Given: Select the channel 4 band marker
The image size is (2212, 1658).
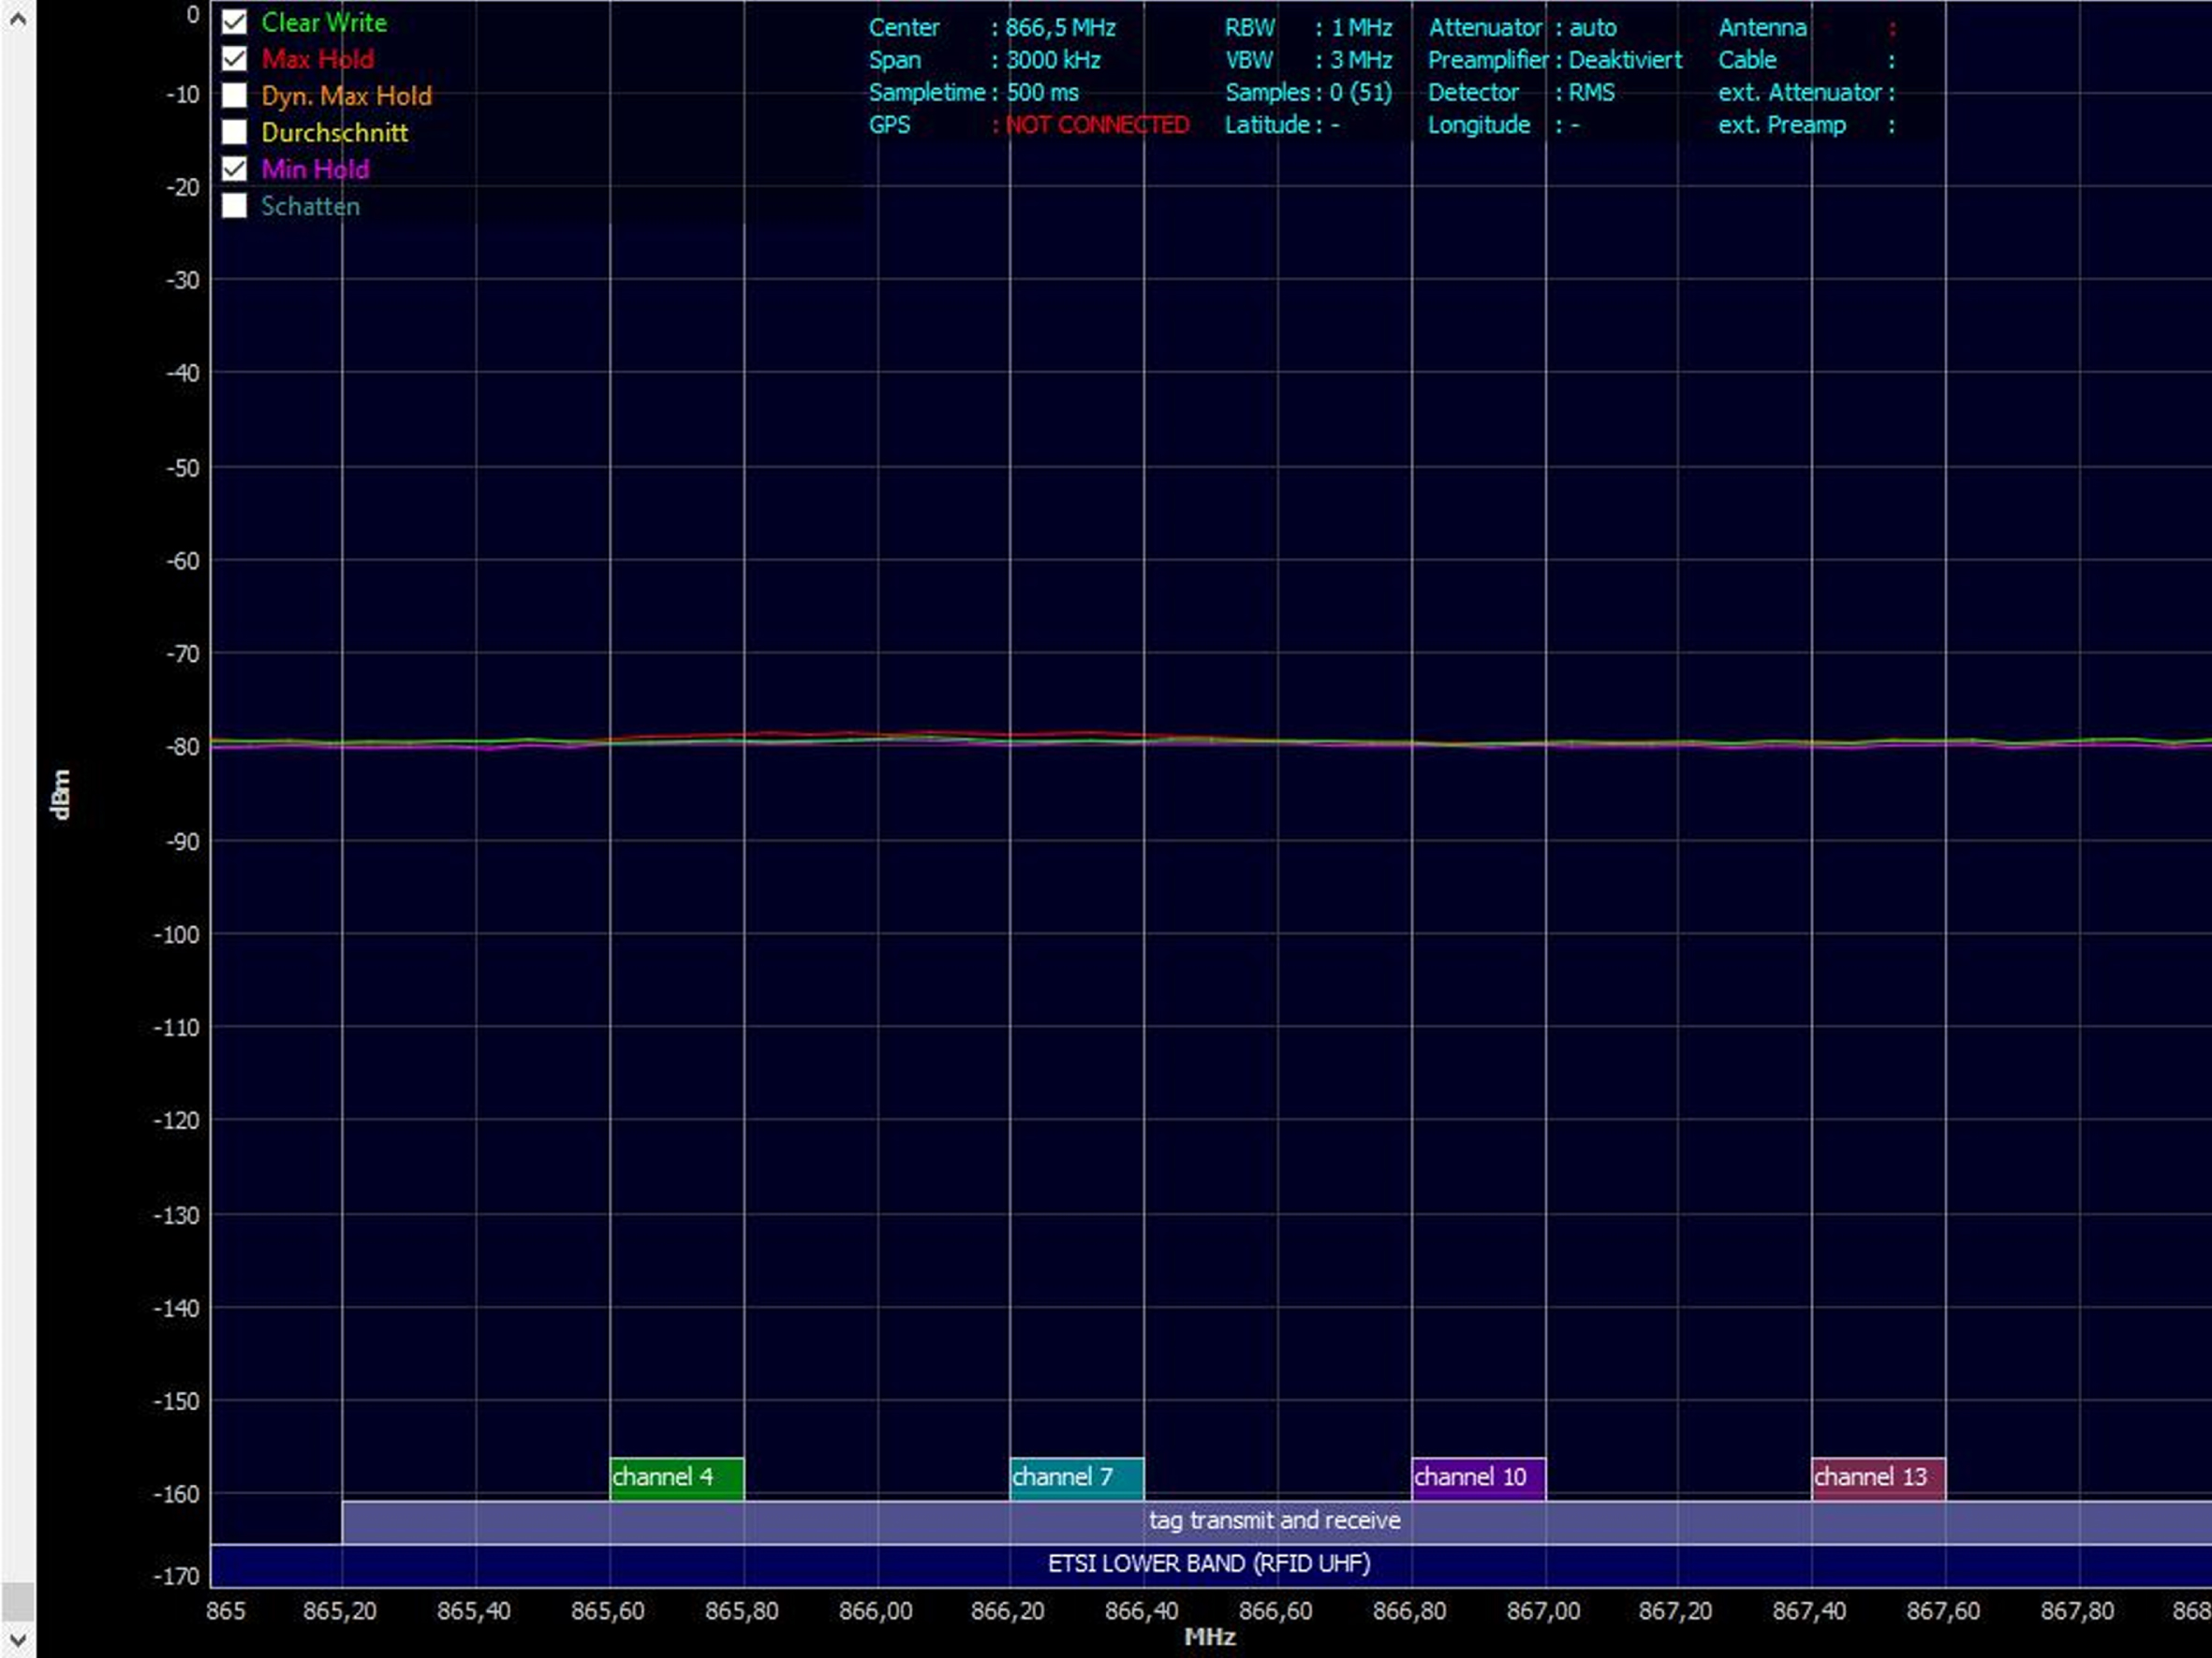Looking at the screenshot, I should pos(677,1478).
